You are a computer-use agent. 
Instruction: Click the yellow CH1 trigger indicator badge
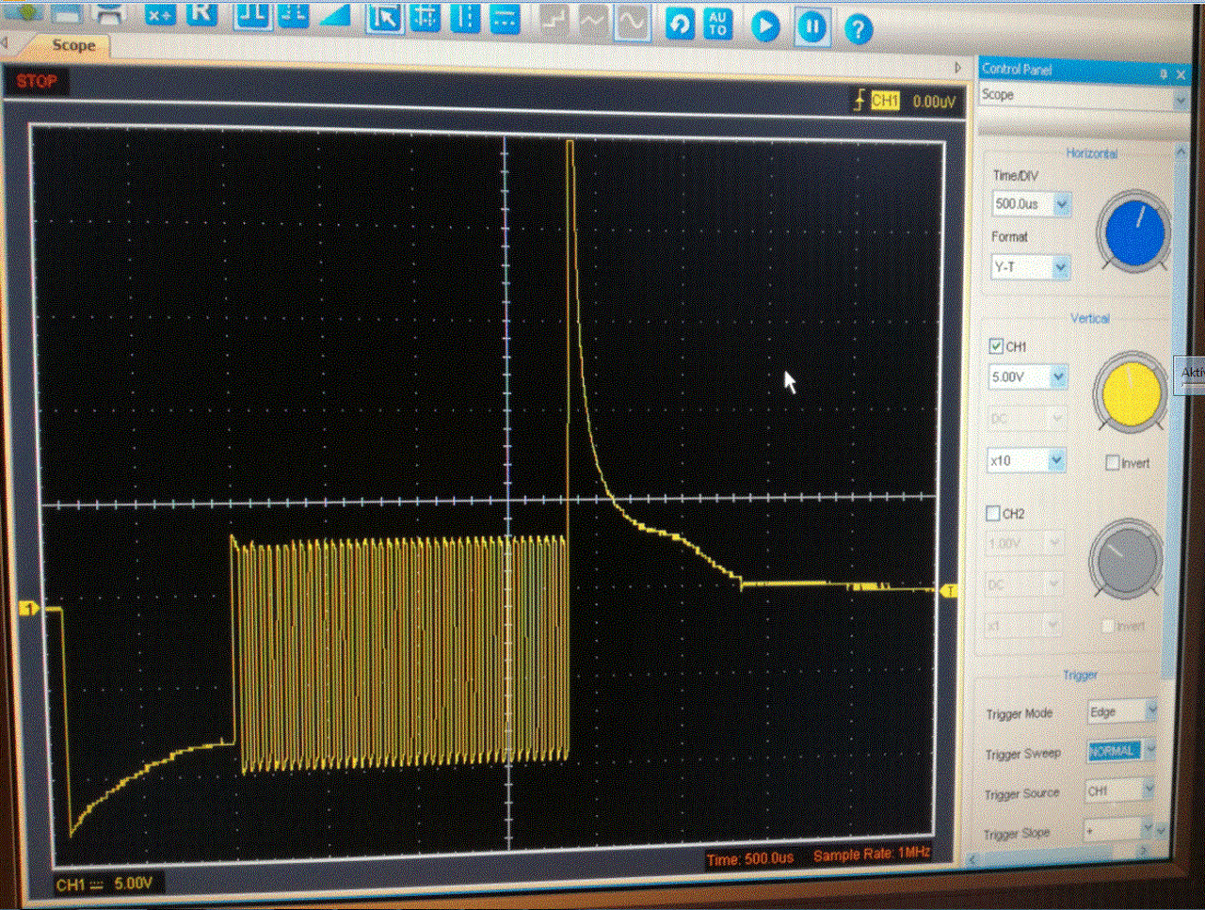[x=885, y=101]
